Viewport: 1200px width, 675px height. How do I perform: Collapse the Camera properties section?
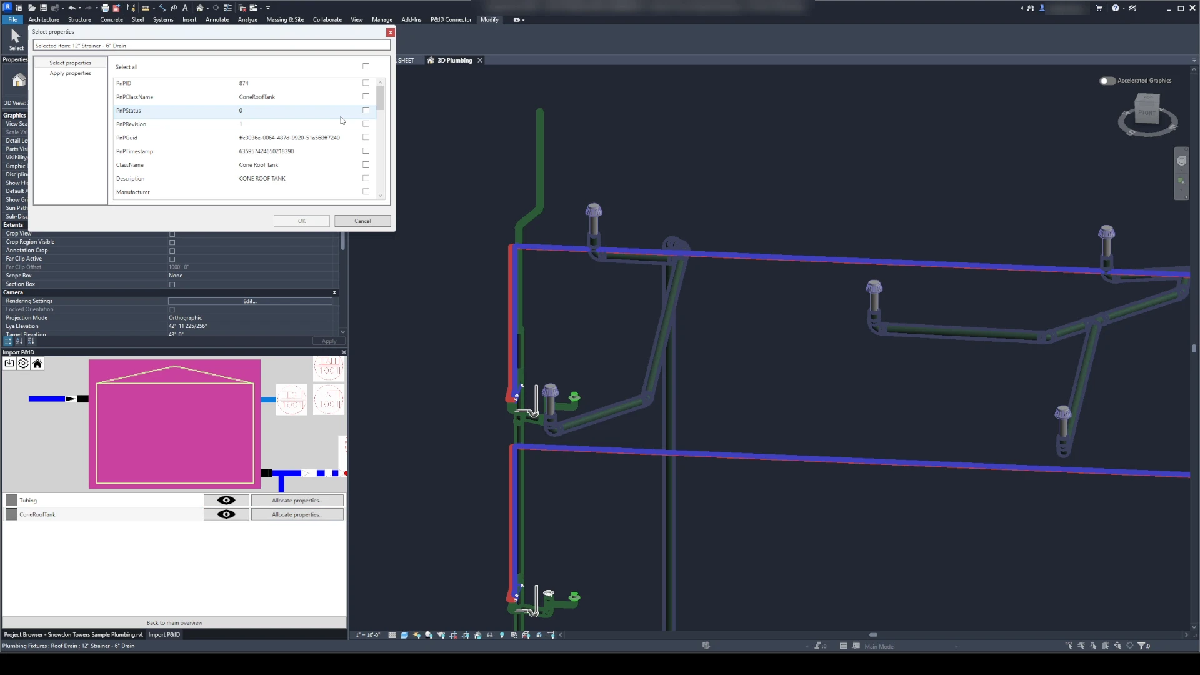click(334, 292)
